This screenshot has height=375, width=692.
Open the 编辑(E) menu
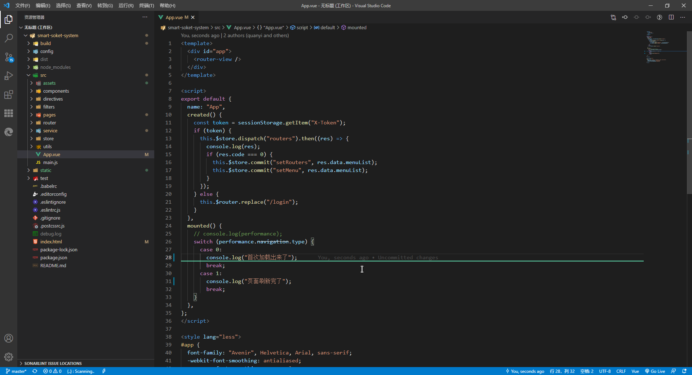pos(43,5)
